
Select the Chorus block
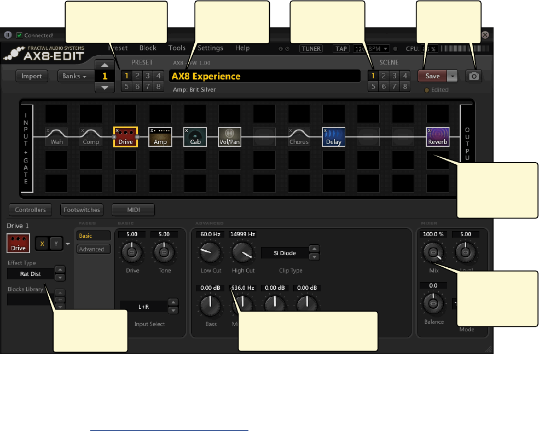coord(299,137)
